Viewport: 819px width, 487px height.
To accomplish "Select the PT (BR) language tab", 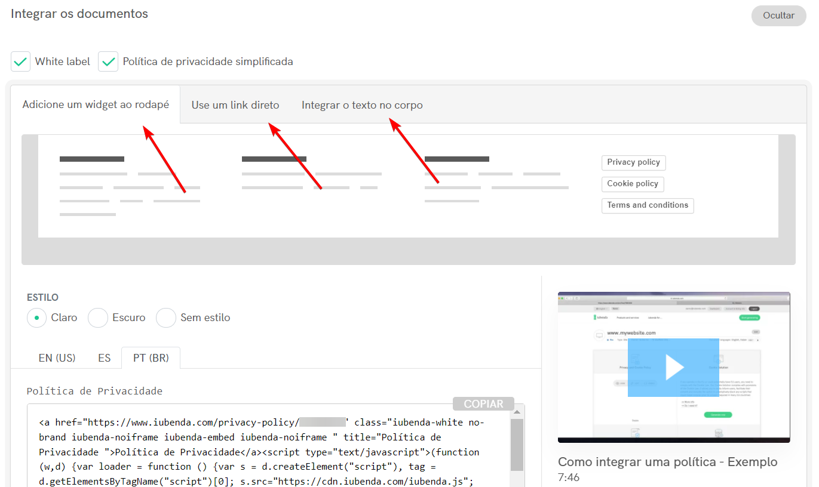I will click(x=151, y=358).
